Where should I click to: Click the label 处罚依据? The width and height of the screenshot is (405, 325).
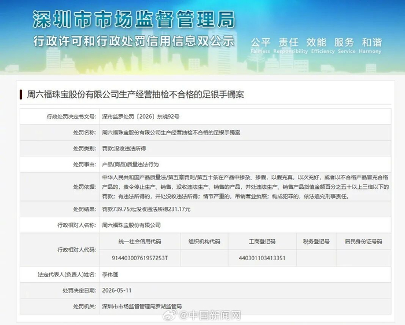point(84,187)
